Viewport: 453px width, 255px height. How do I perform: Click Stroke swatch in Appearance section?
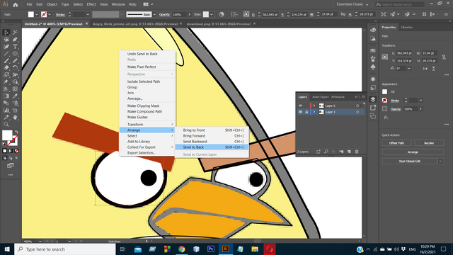tap(384, 101)
